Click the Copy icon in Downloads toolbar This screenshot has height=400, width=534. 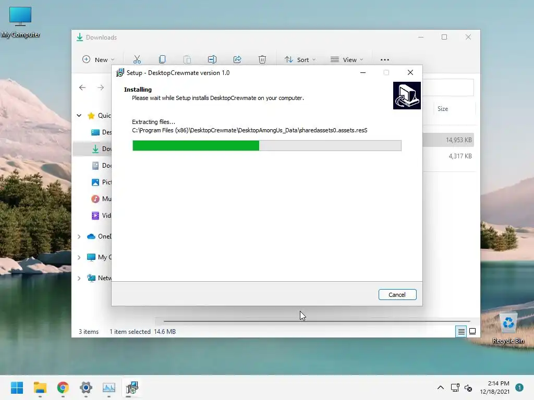click(162, 59)
